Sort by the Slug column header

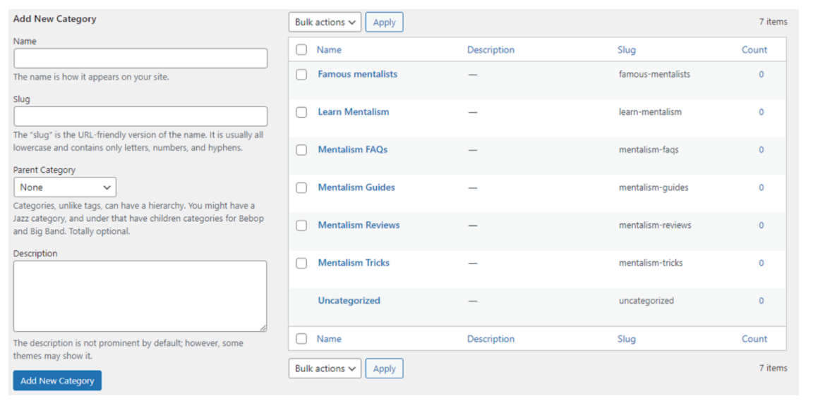626,50
